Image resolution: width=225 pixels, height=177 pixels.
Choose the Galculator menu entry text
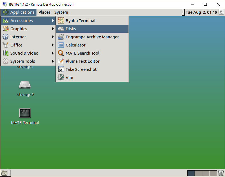point(75,45)
